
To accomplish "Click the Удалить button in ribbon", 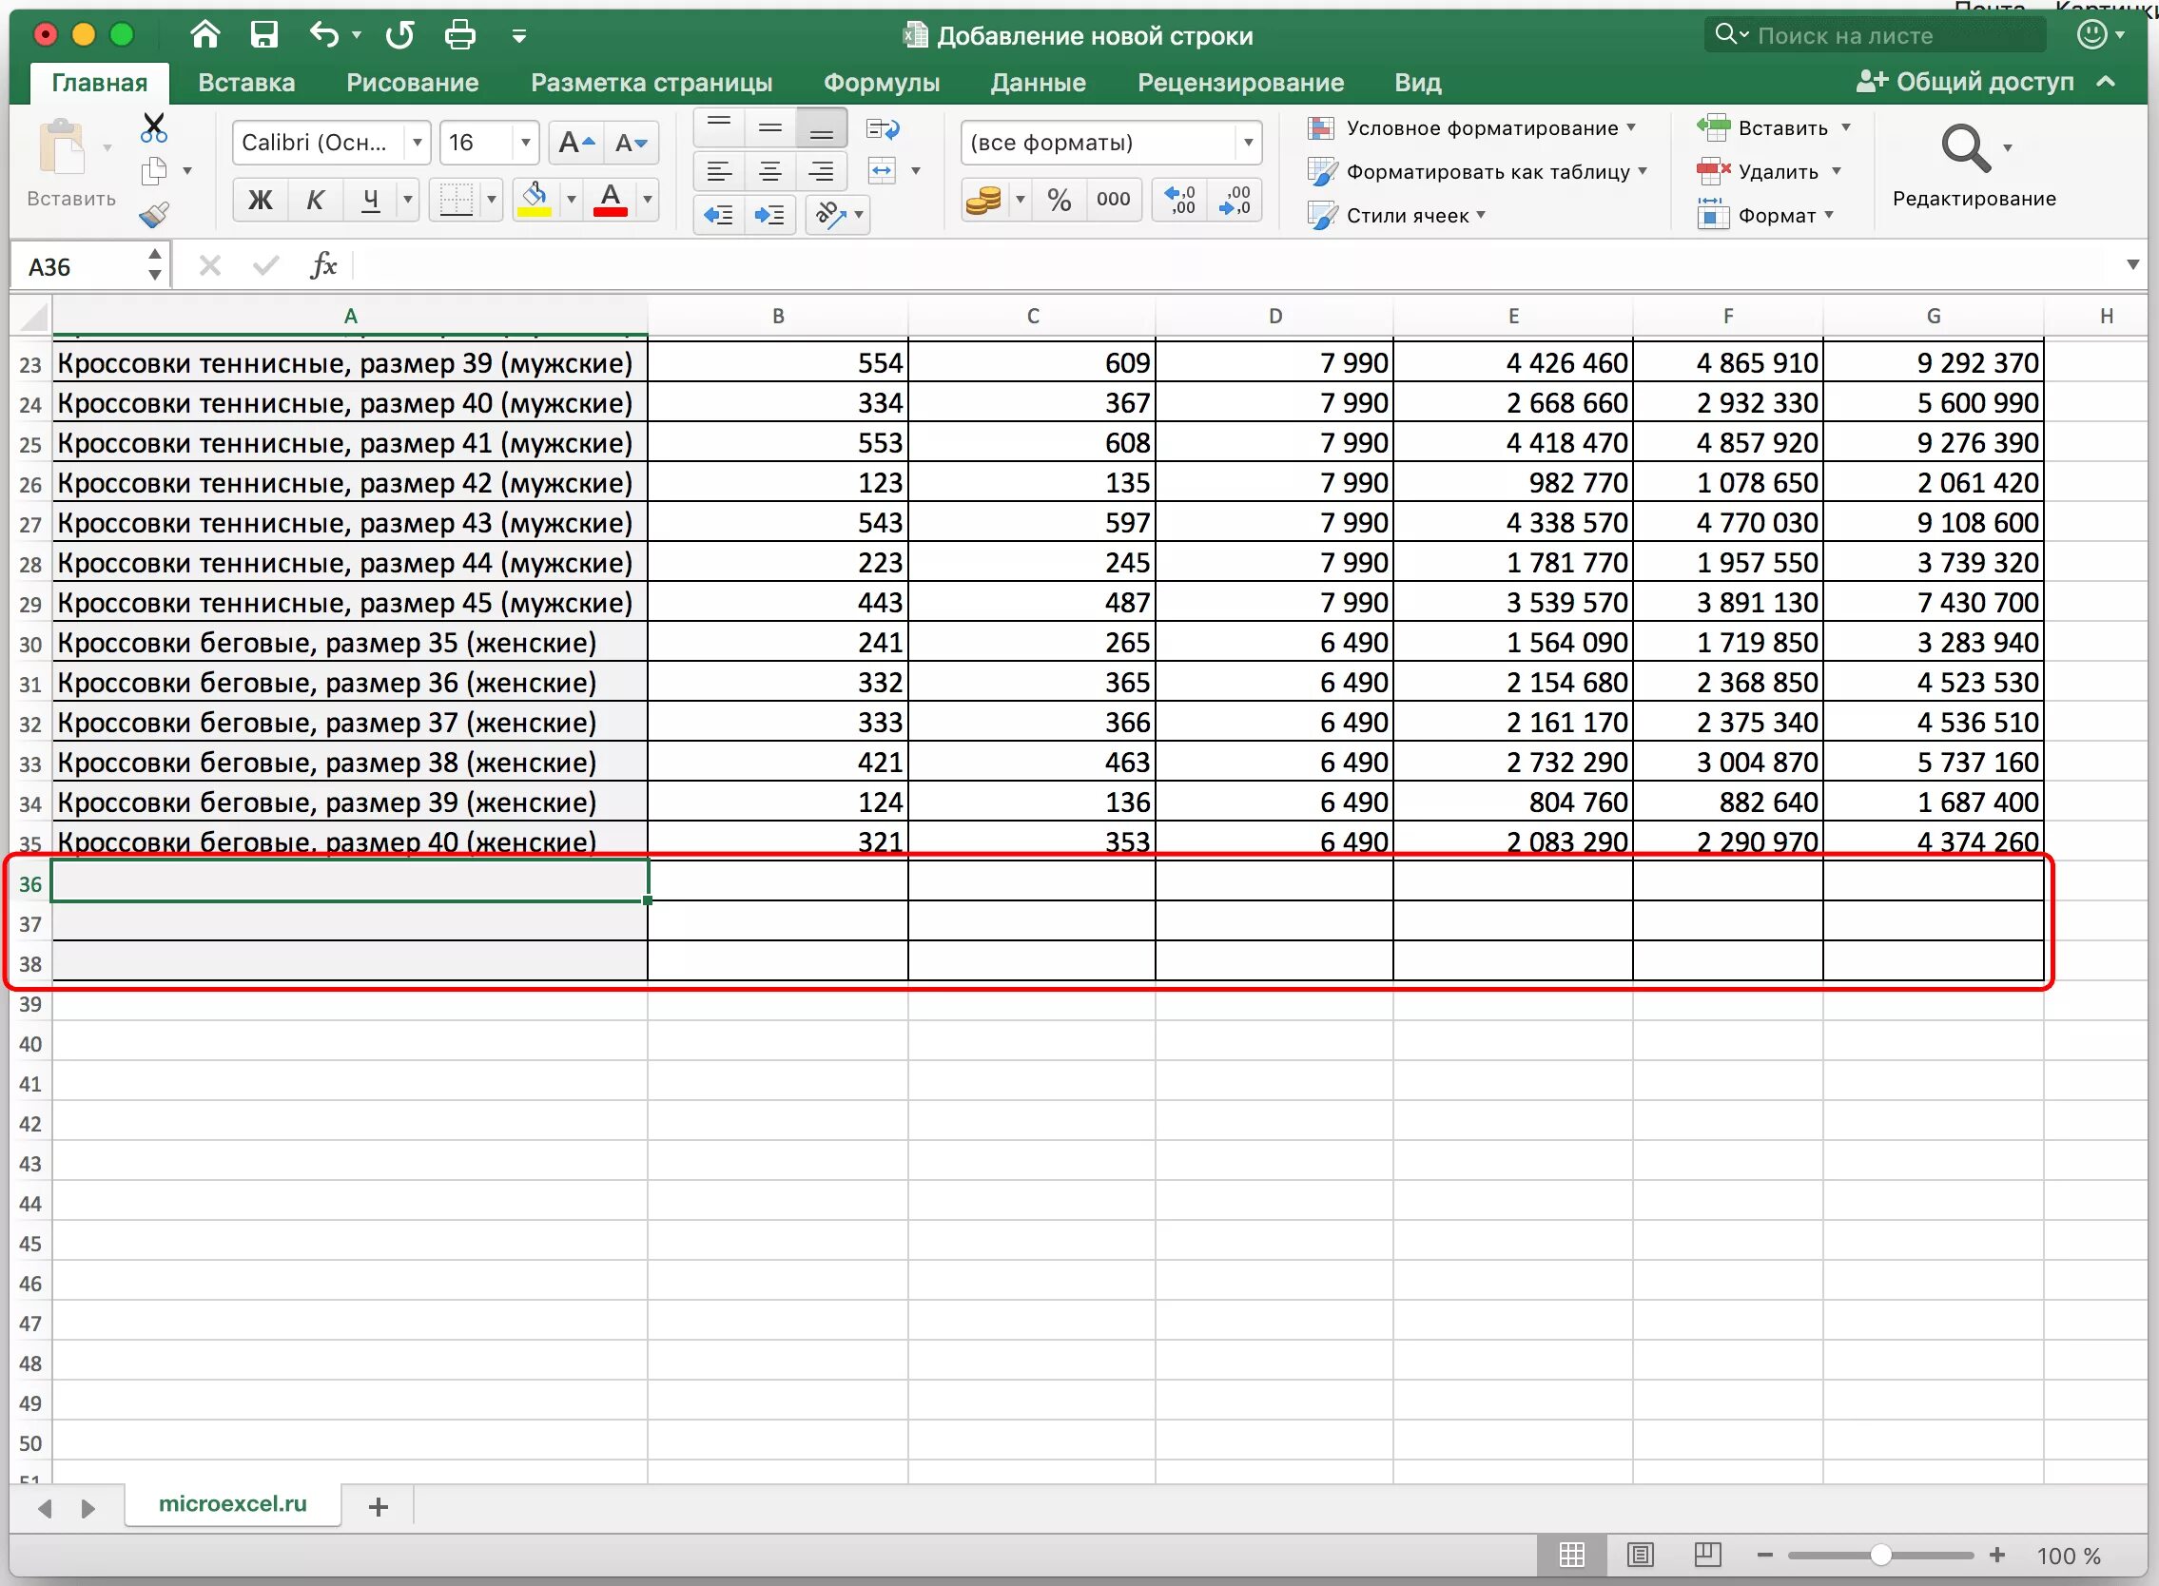I will [x=1776, y=172].
